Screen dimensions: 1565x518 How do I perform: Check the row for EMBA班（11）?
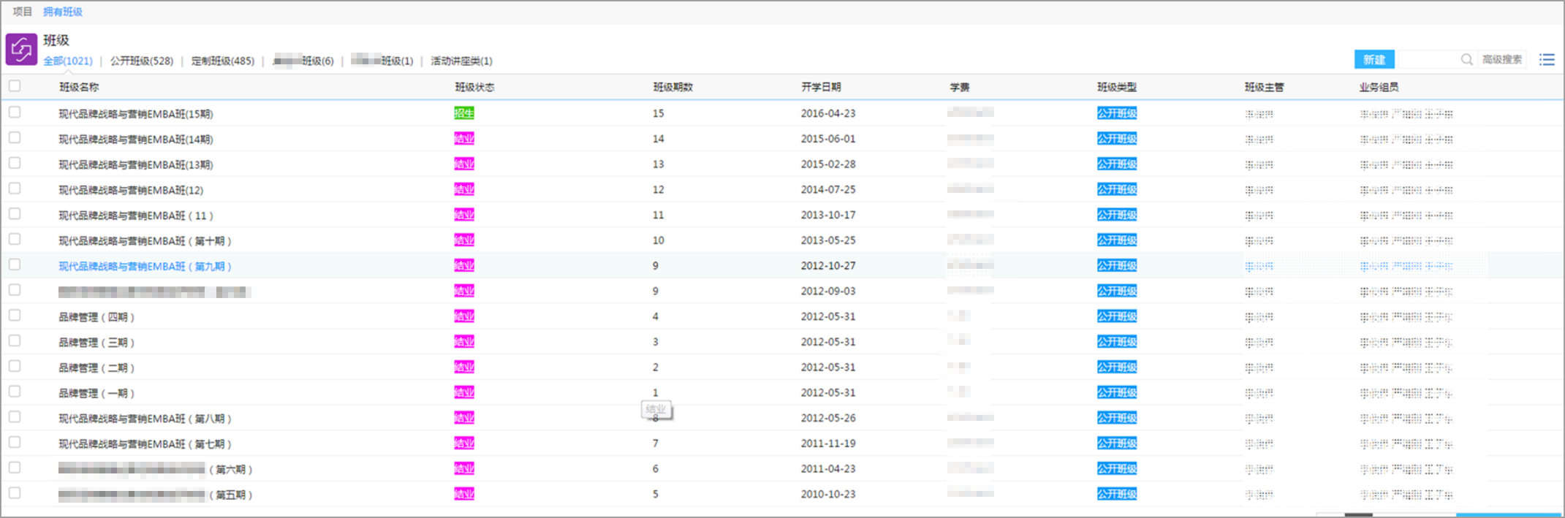[15, 214]
